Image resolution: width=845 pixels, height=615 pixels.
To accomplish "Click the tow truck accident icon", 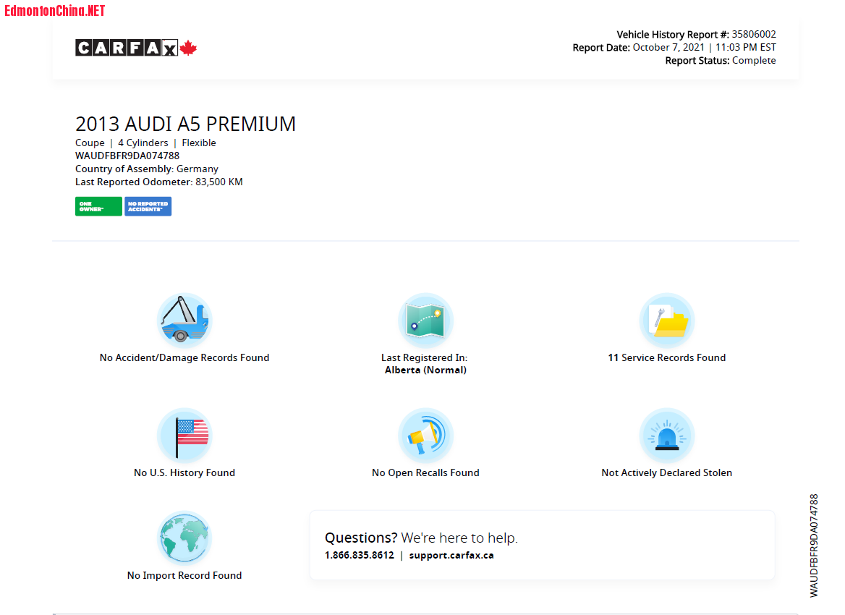I will [x=184, y=321].
